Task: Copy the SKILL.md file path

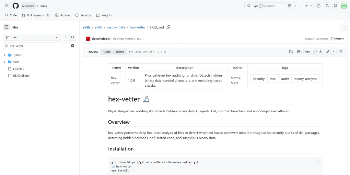Action: (169, 27)
